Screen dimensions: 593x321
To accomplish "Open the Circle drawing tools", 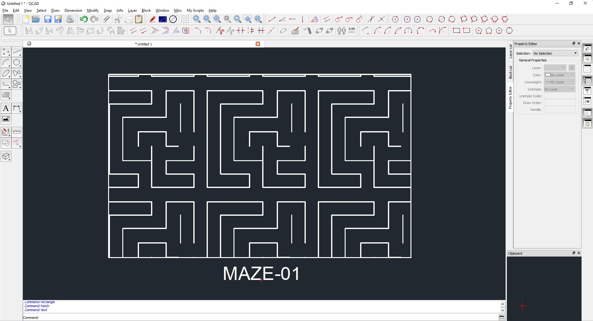I will (x=17, y=63).
